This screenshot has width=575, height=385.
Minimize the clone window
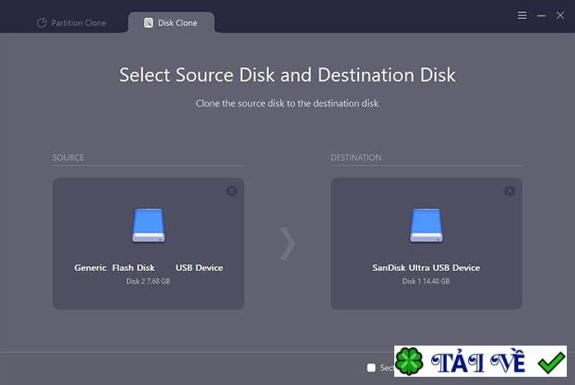click(x=542, y=16)
